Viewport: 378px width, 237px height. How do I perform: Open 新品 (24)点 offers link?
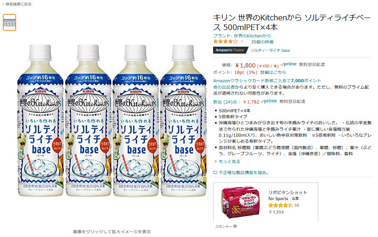point(227,102)
